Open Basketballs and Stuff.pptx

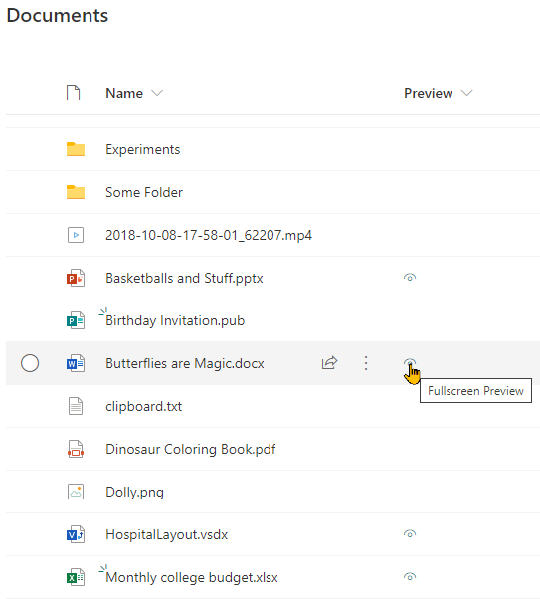point(184,278)
